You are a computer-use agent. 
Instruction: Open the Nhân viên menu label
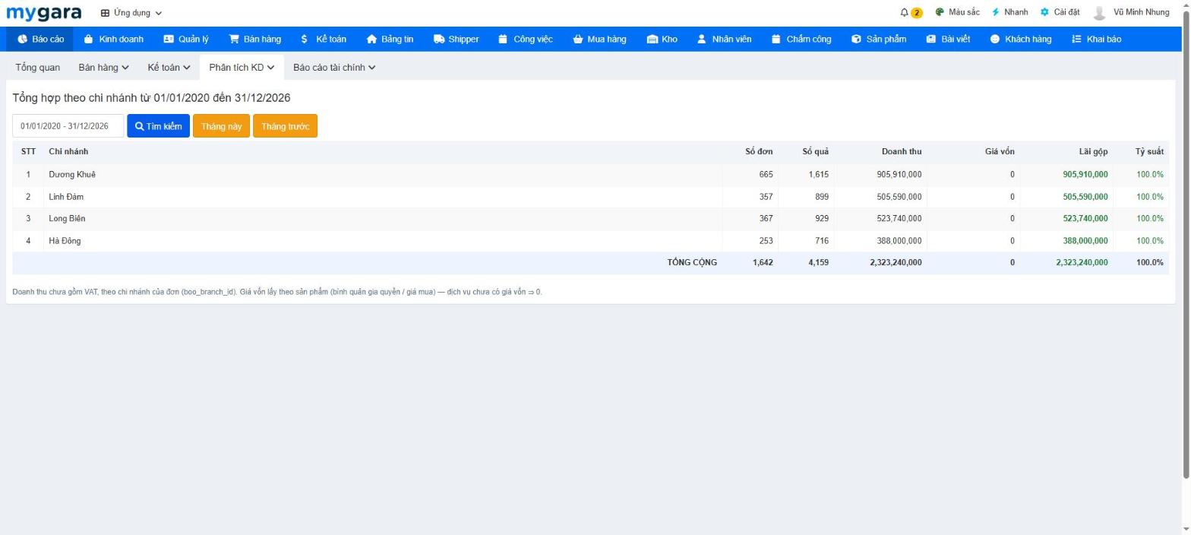tap(731, 39)
